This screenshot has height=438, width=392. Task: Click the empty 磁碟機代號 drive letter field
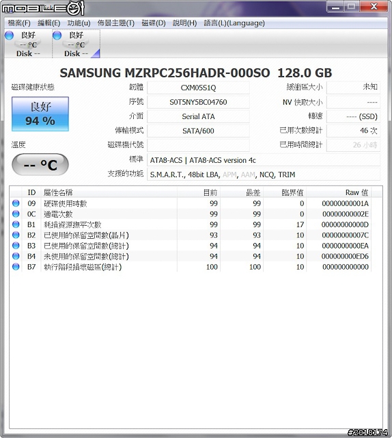[198, 145]
